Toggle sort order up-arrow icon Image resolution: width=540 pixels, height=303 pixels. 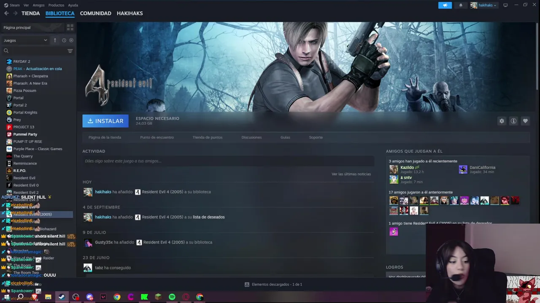click(x=55, y=40)
